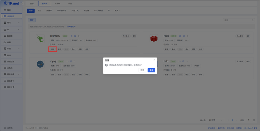Switch to the 可升级 tab
The height and width of the screenshot is (131, 260).
tap(58, 4)
